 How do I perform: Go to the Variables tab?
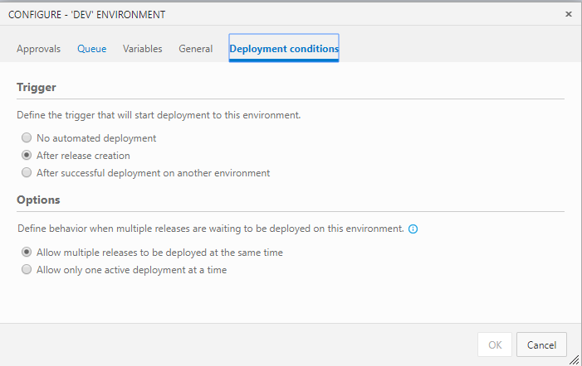point(143,49)
